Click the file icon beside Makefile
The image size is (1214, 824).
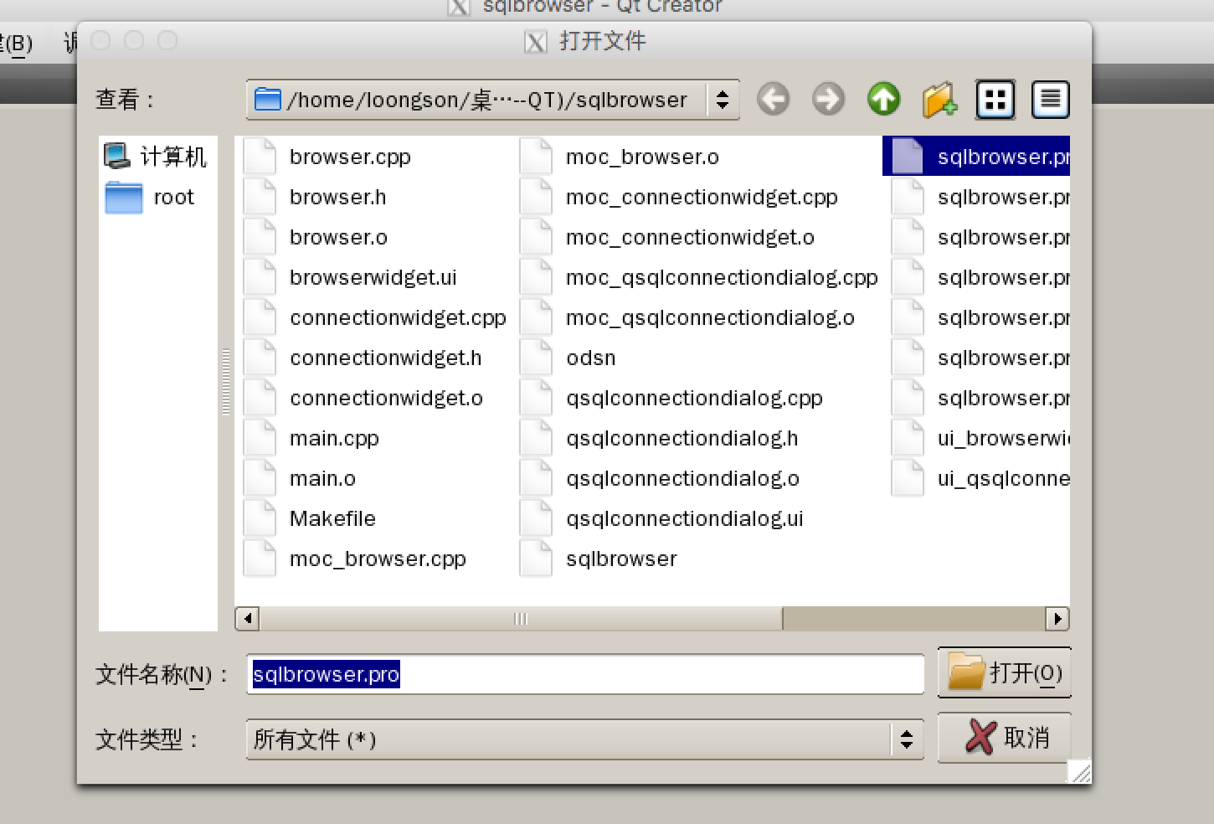pyautogui.click(x=260, y=518)
